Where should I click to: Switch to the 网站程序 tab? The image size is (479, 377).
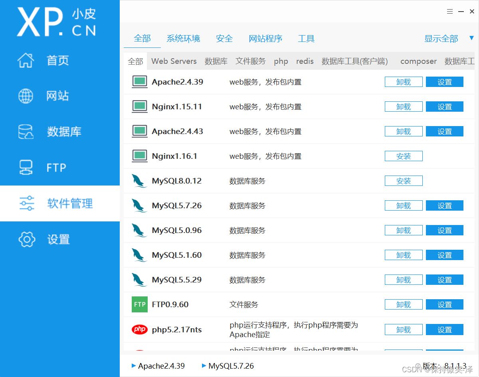265,39
